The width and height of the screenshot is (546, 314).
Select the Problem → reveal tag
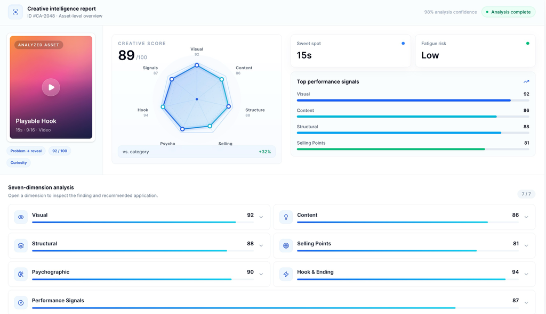[26, 151]
